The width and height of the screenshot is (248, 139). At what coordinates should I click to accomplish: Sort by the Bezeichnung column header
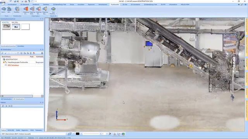coord(15,57)
